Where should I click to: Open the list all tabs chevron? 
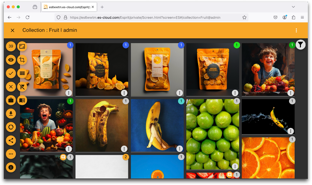pos(293,7)
